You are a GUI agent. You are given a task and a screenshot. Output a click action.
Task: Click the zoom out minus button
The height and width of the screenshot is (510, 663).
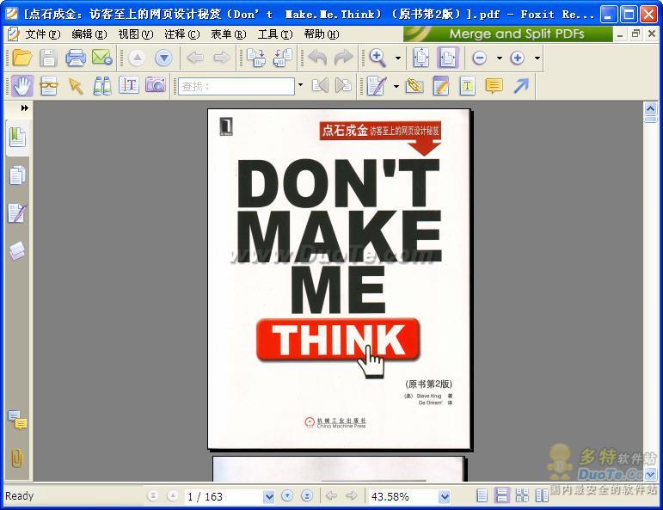pyautogui.click(x=479, y=58)
